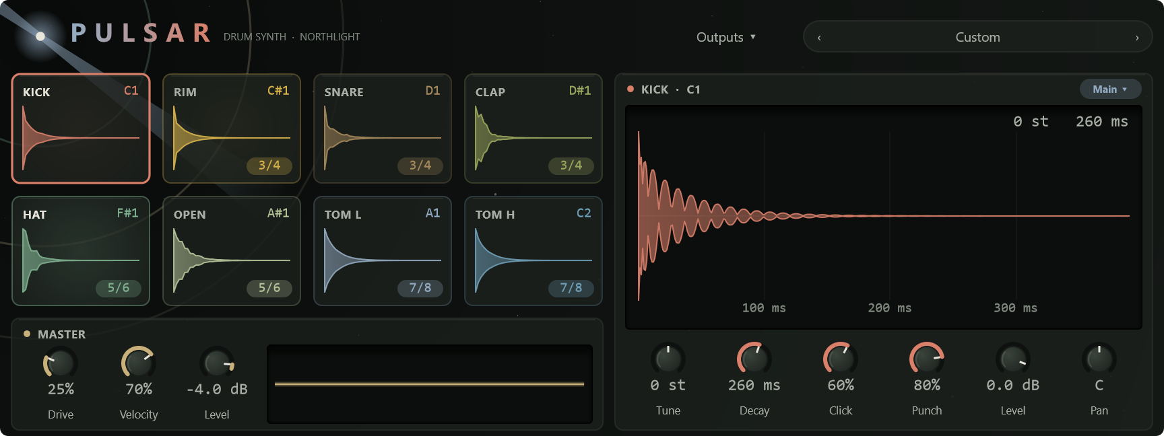Click the C pan value
This screenshot has width=1164, height=436.
click(x=1099, y=386)
